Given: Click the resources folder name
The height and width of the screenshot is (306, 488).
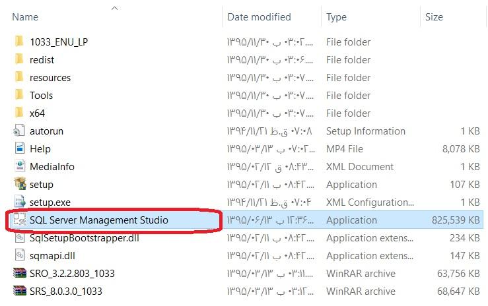Looking at the screenshot, I should click(50, 78).
